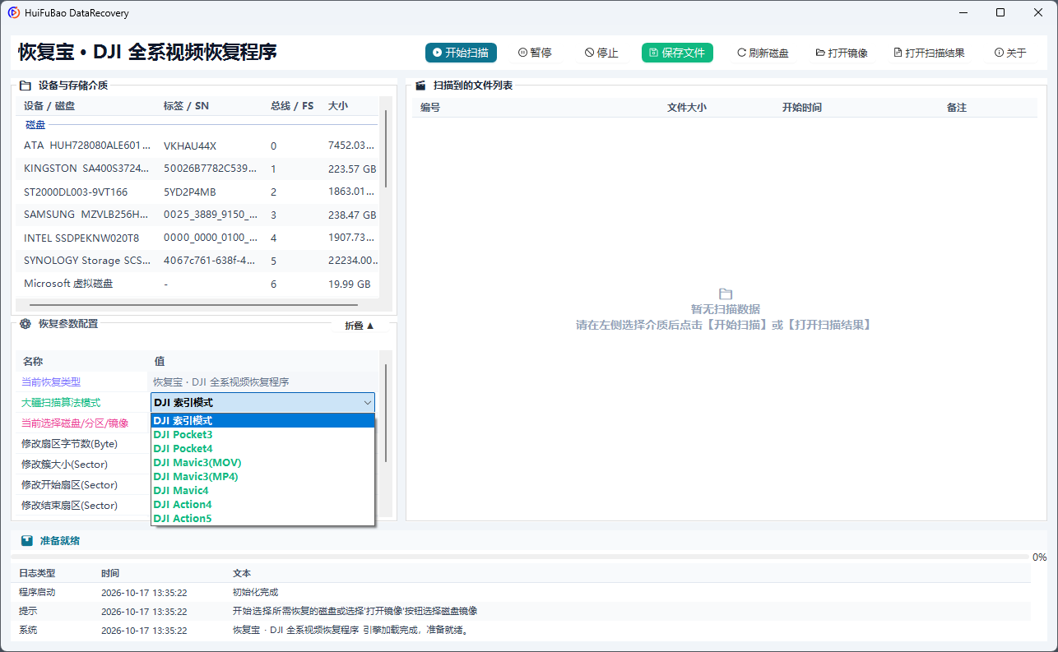The width and height of the screenshot is (1058, 652).
Task: Select DJI Mavic3(MP4) option
Action: click(263, 477)
